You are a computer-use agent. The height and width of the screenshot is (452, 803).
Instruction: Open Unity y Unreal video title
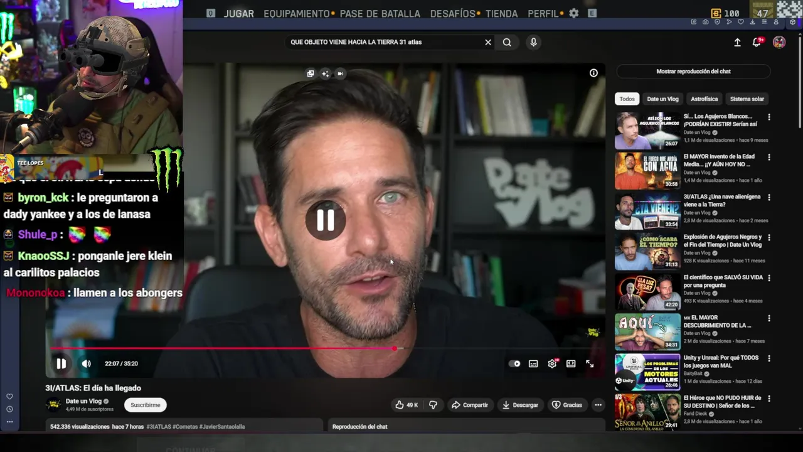[x=721, y=361]
